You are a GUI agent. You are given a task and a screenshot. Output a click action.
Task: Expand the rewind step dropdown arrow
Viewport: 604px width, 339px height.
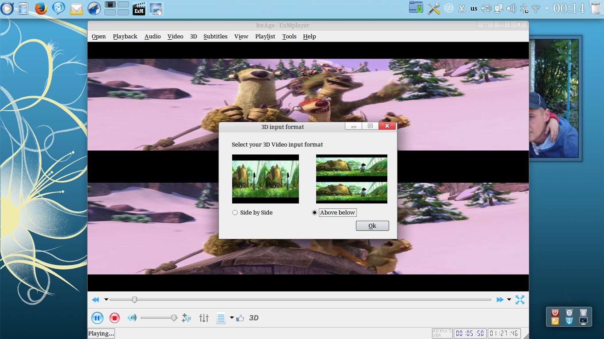tap(106, 300)
